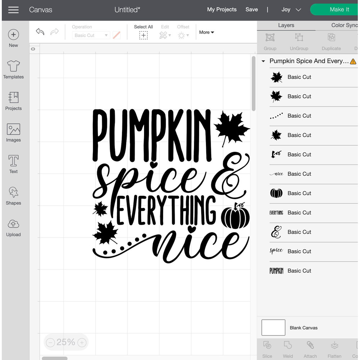Select the Text tool
This screenshot has height=360, width=360.
pyautogui.click(x=13, y=164)
